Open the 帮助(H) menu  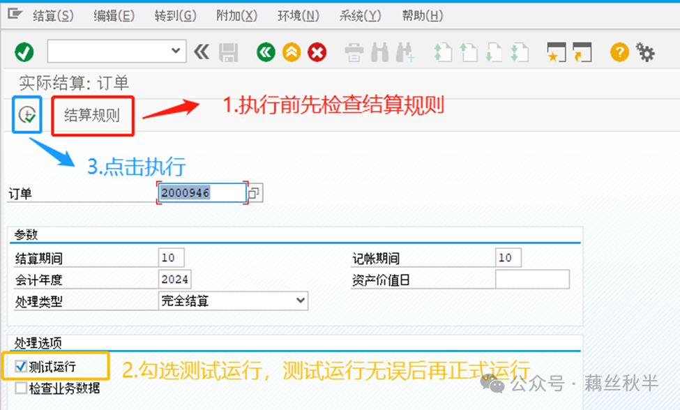point(423,15)
